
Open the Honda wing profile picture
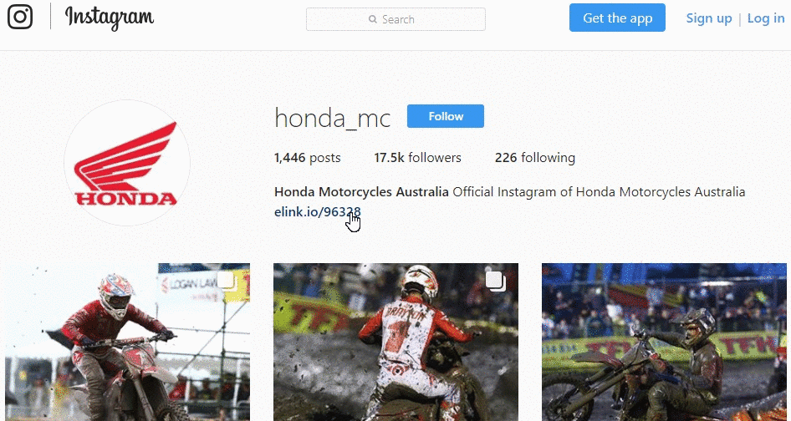[x=126, y=163]
